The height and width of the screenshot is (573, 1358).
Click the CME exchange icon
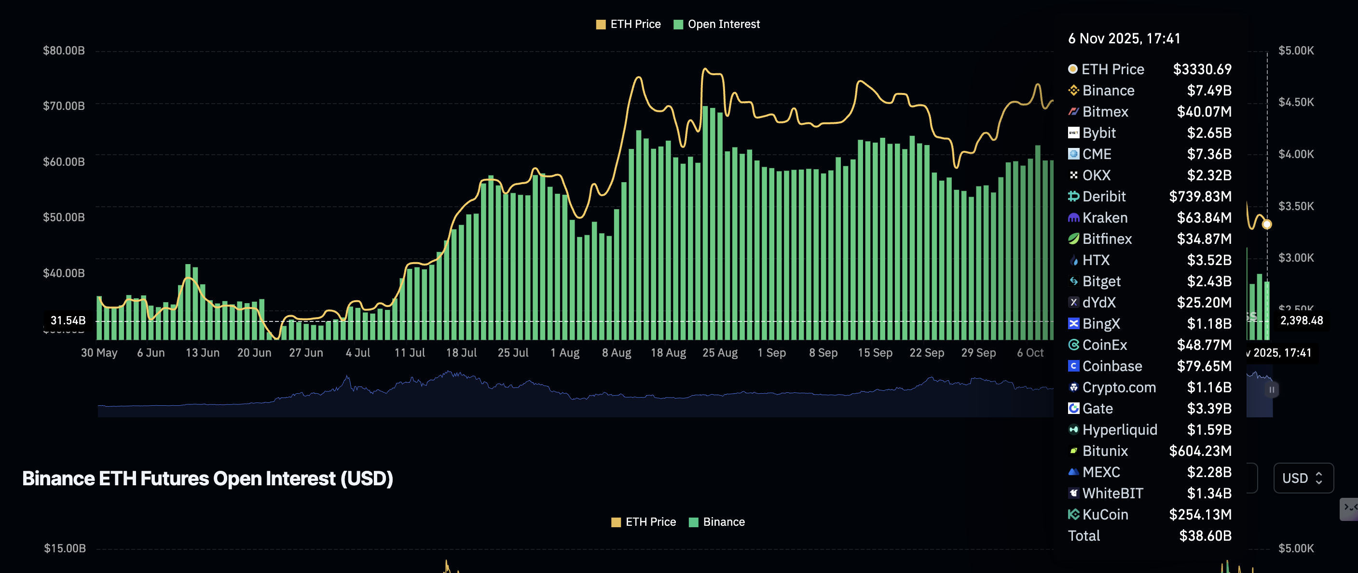pos(1073,154)
